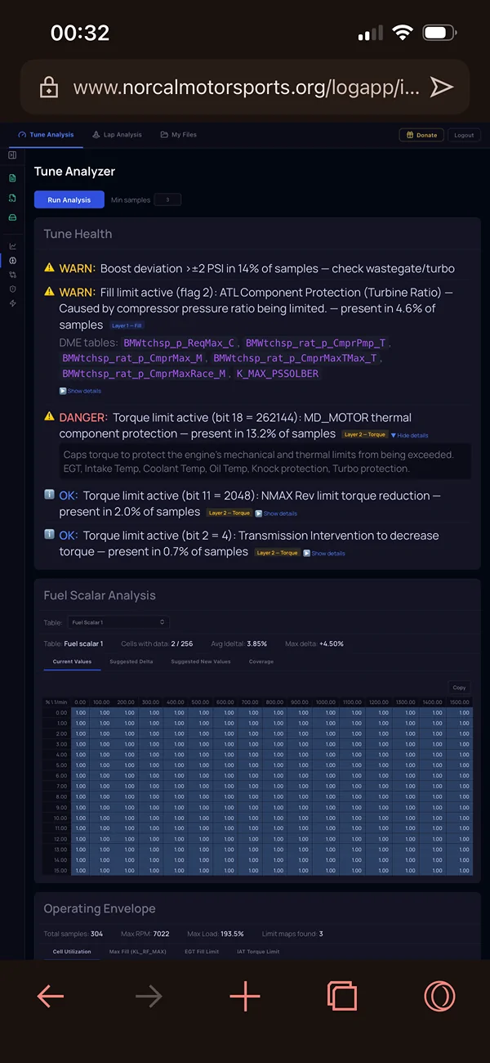Viewport: 490px width, 1063px height.
Task: Select the shield icon in left sidebar
Action: point(12,289)
